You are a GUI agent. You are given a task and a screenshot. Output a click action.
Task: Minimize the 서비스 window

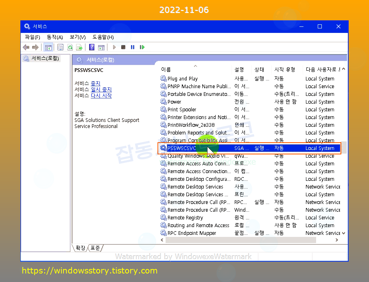(x=301, y=26)
